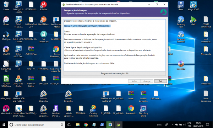Select the Lenovo Moto Smart Assistant icon
Image resolution: width=213 pixels, height=128 pixels.
(x=18, y=111)
